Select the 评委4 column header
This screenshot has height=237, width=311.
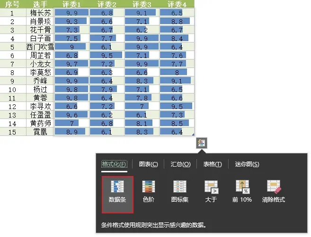177,4
